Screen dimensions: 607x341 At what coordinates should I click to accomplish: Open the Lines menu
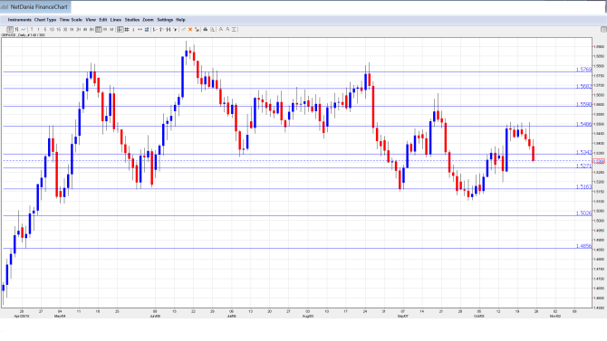116,20
